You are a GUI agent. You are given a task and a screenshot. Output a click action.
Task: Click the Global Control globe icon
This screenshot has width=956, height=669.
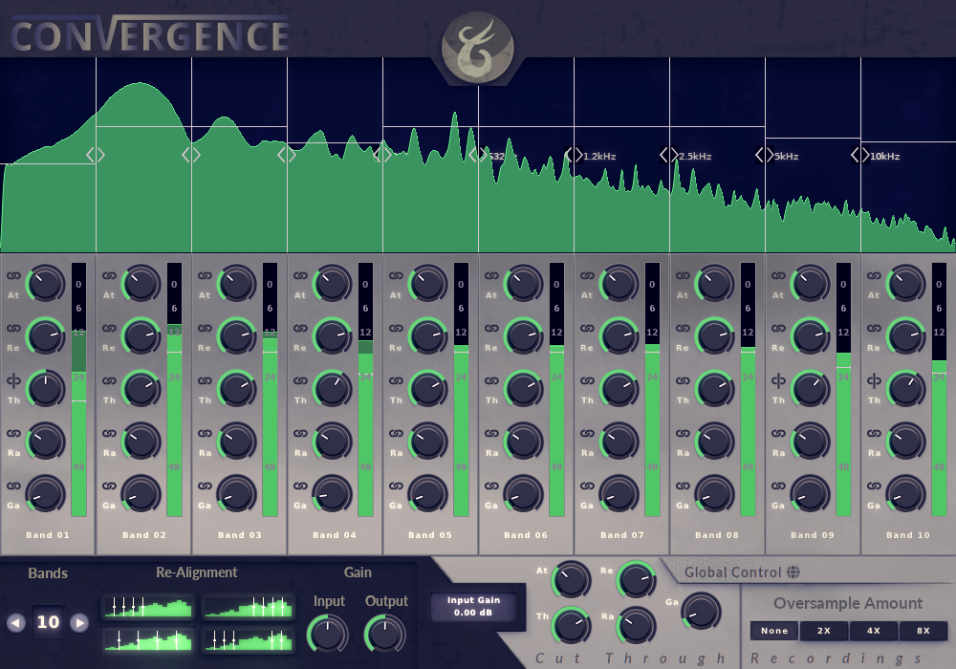(793, 572)
